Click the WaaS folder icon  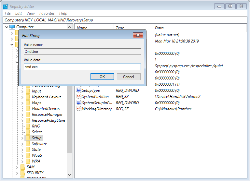coord(28,155)
